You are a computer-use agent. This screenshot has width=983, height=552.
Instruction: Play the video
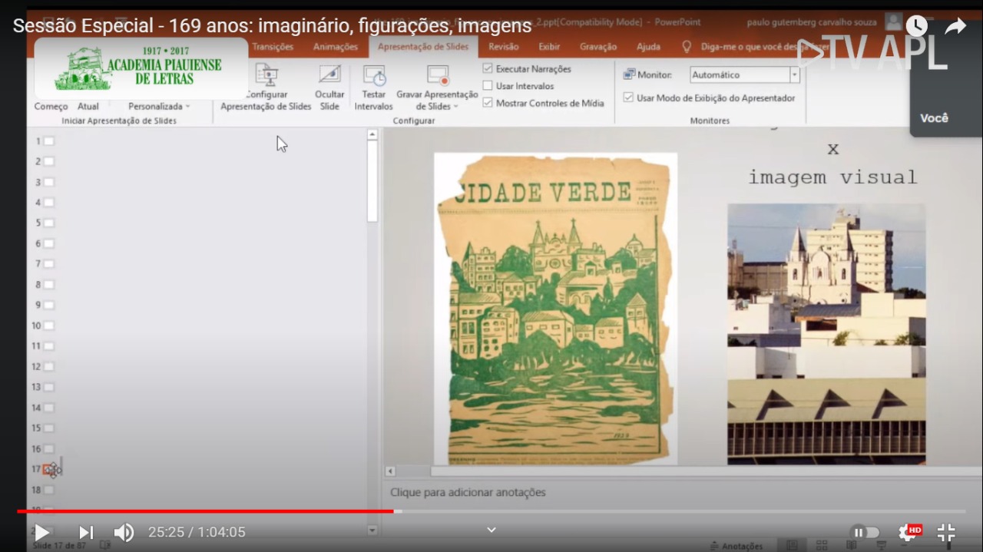[x=41, y=532]
